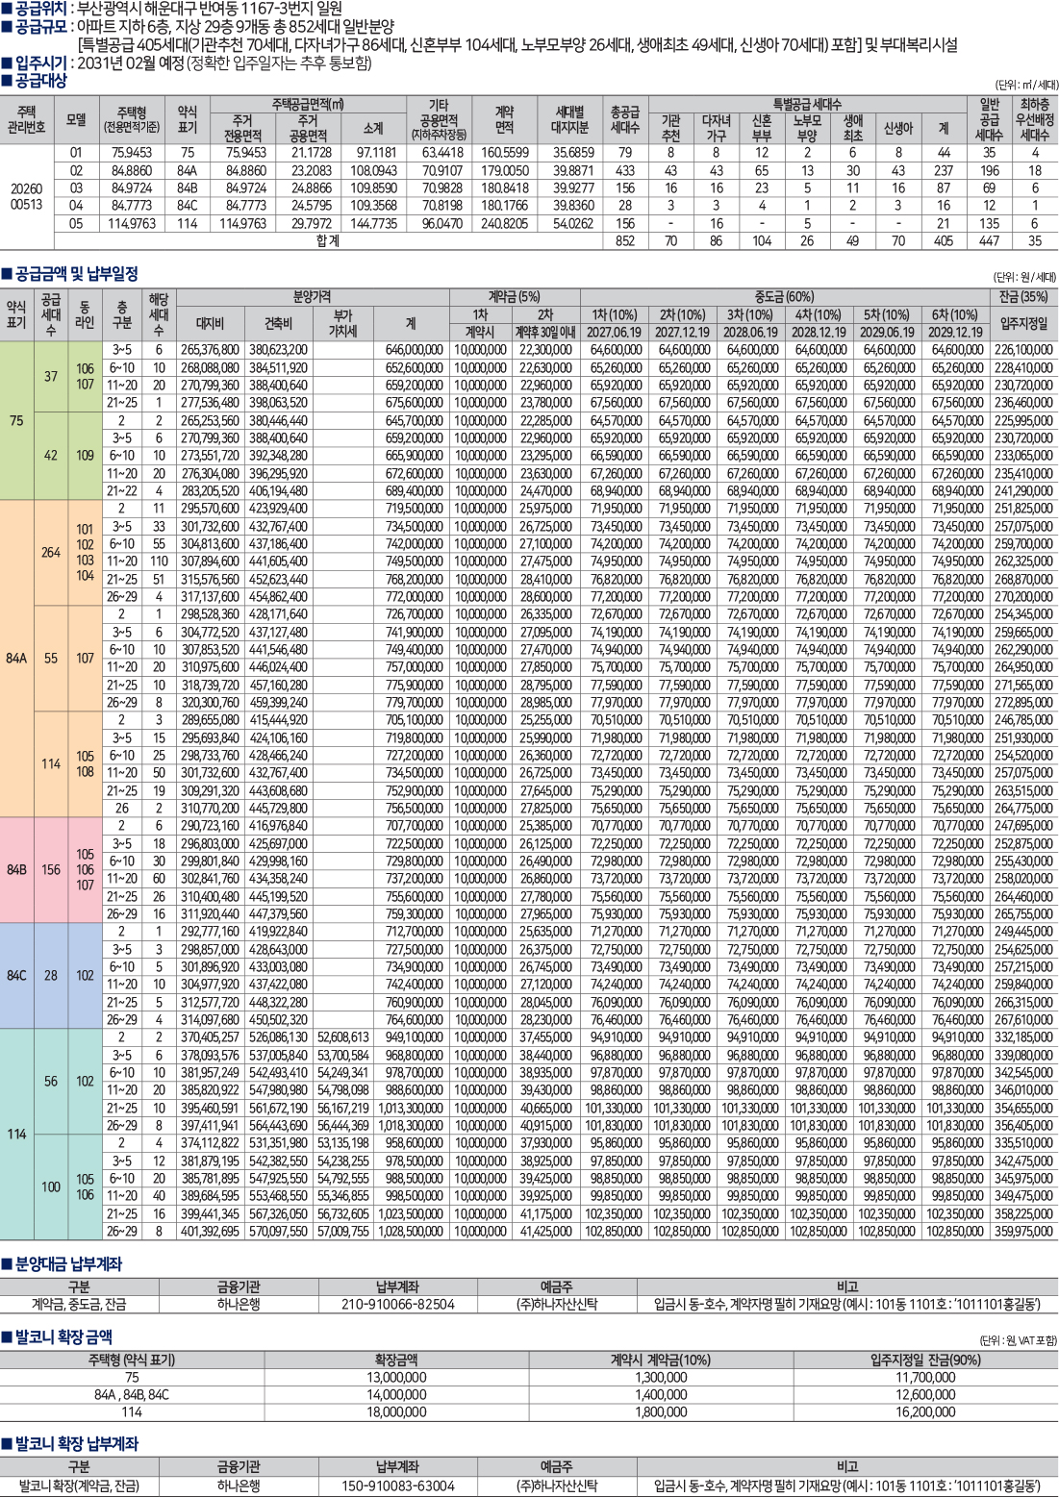Screen dimensions: 1059x1498
Task: Select the installment date '2029.12.19'
Action: coord(955,333)
